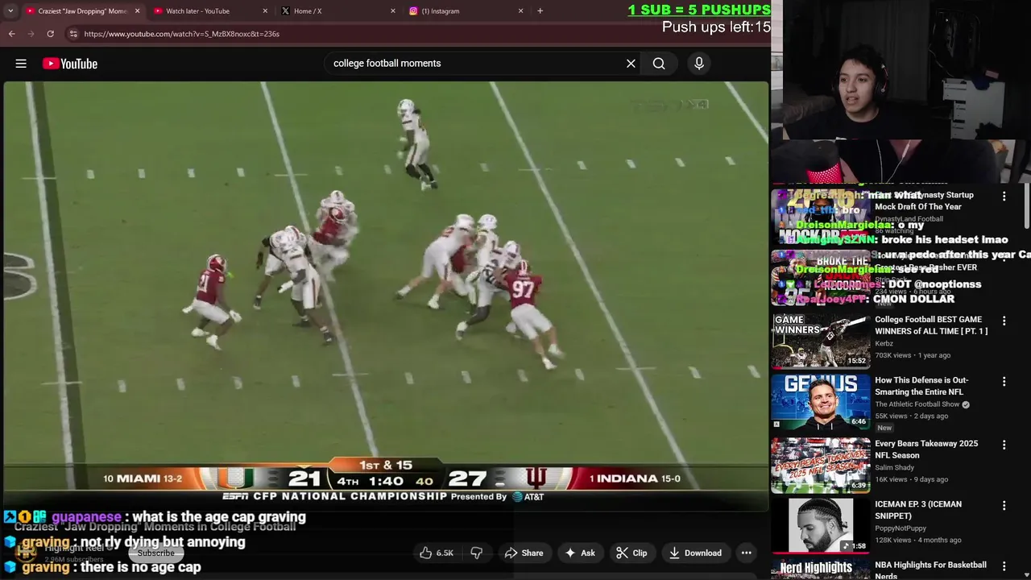Close the Craziest Jaw Dropping Moments tab

point(137,11)
